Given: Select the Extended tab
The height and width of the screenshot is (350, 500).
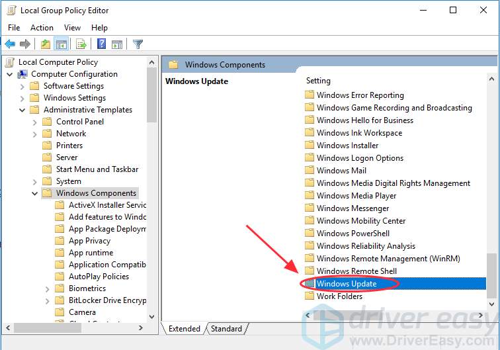Looking at the screenshot, I should coord(184,328).
